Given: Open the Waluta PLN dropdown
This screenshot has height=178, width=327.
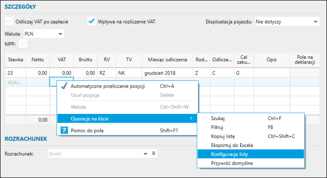Looking at the screenshot, I should coord(44,33).
